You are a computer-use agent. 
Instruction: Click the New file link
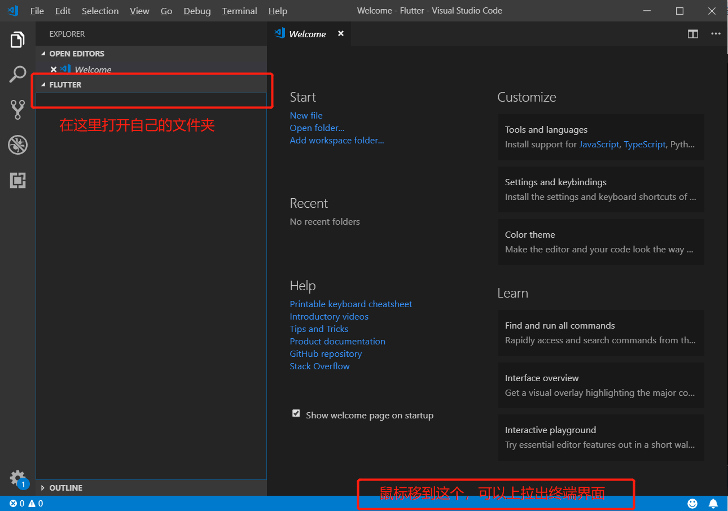pos(306,115)
